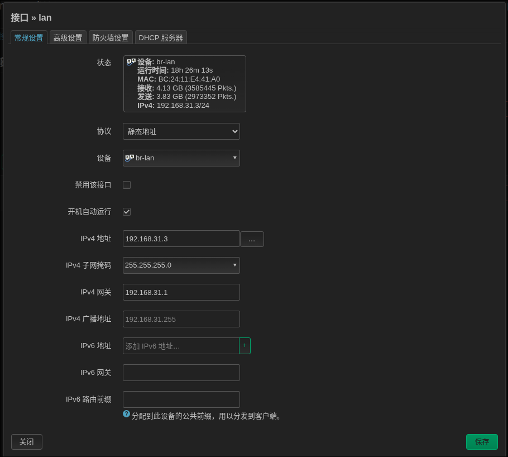The image size is (508, 457).
Task: Open the 协议 dropdown showing 静态地址
Action: coord(181,131)
